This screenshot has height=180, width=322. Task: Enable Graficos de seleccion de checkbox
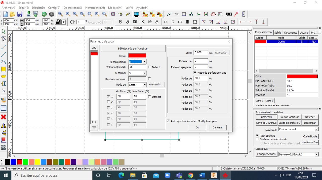(257, 139)
